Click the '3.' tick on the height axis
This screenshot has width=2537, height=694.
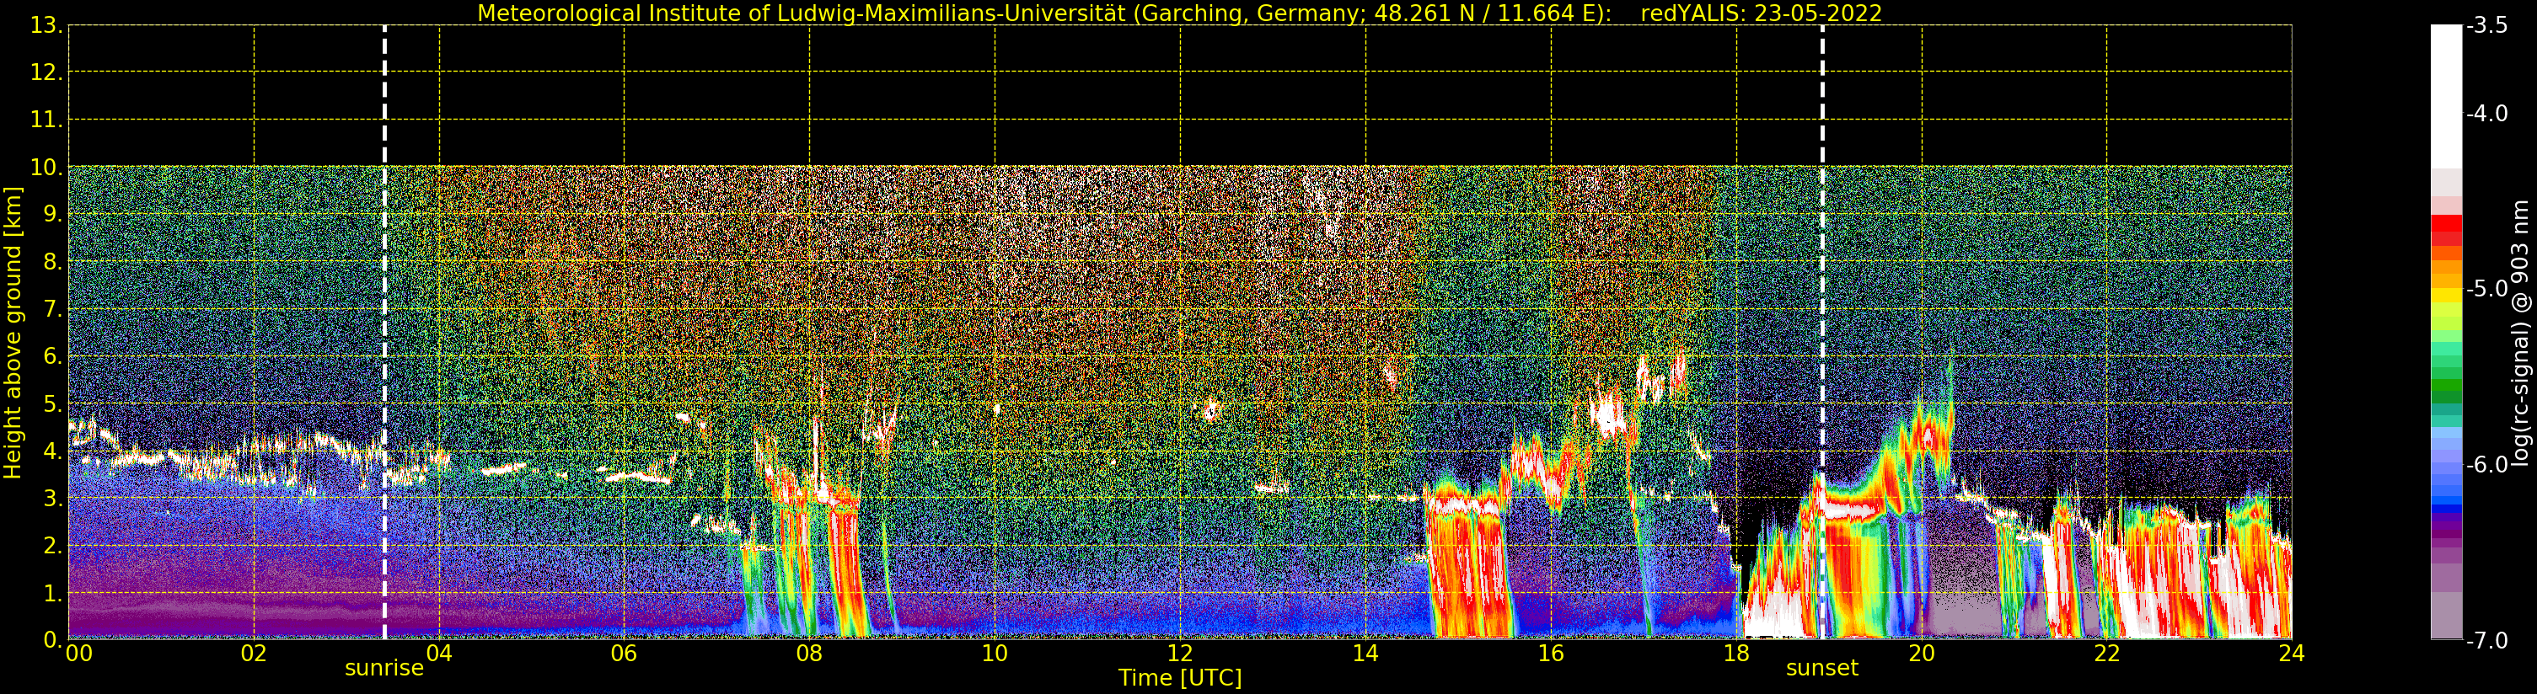52,498
